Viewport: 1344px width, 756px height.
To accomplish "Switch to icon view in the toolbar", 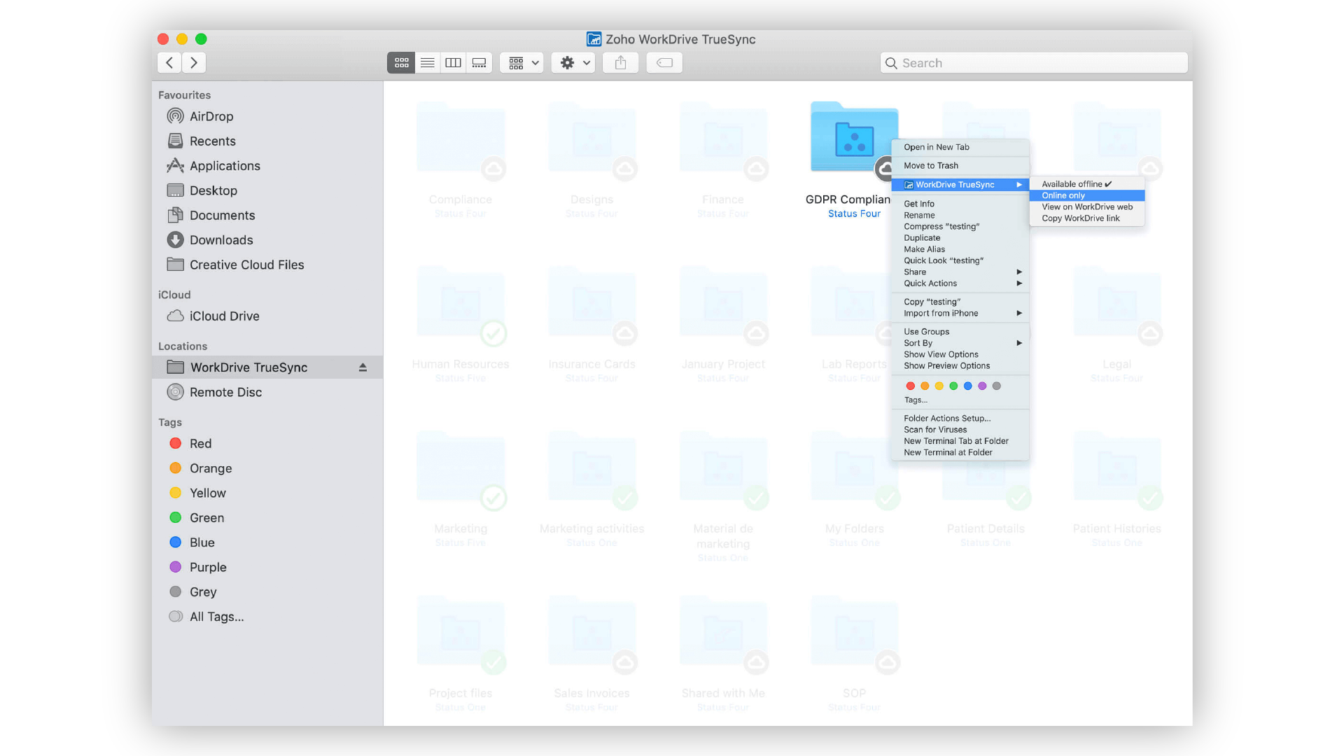I will click(400, 62).
